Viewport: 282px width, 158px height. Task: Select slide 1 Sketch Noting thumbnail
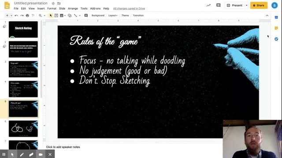pos(23,29)
